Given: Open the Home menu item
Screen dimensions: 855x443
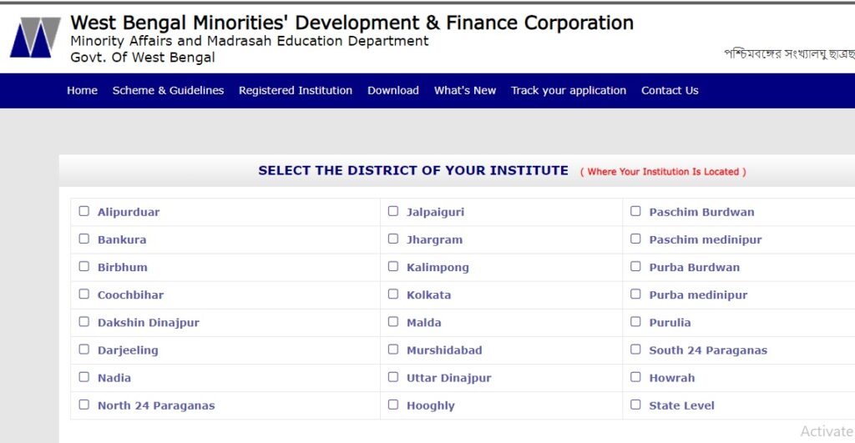Looking at the screenshot, I should click(x=83, y=90).
